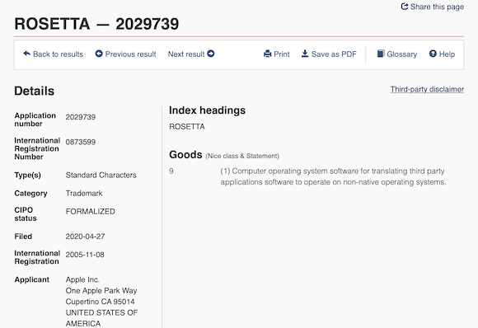Click the CIPO status label
This screenshot has width=478, height=328.
click(26, 214)
